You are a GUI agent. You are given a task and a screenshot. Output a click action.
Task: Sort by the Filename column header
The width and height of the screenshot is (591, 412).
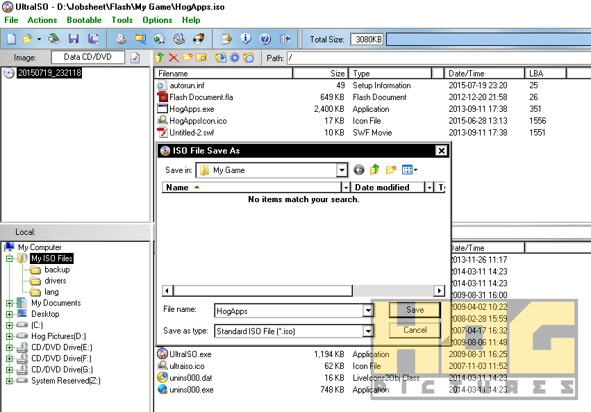[224, 74]
